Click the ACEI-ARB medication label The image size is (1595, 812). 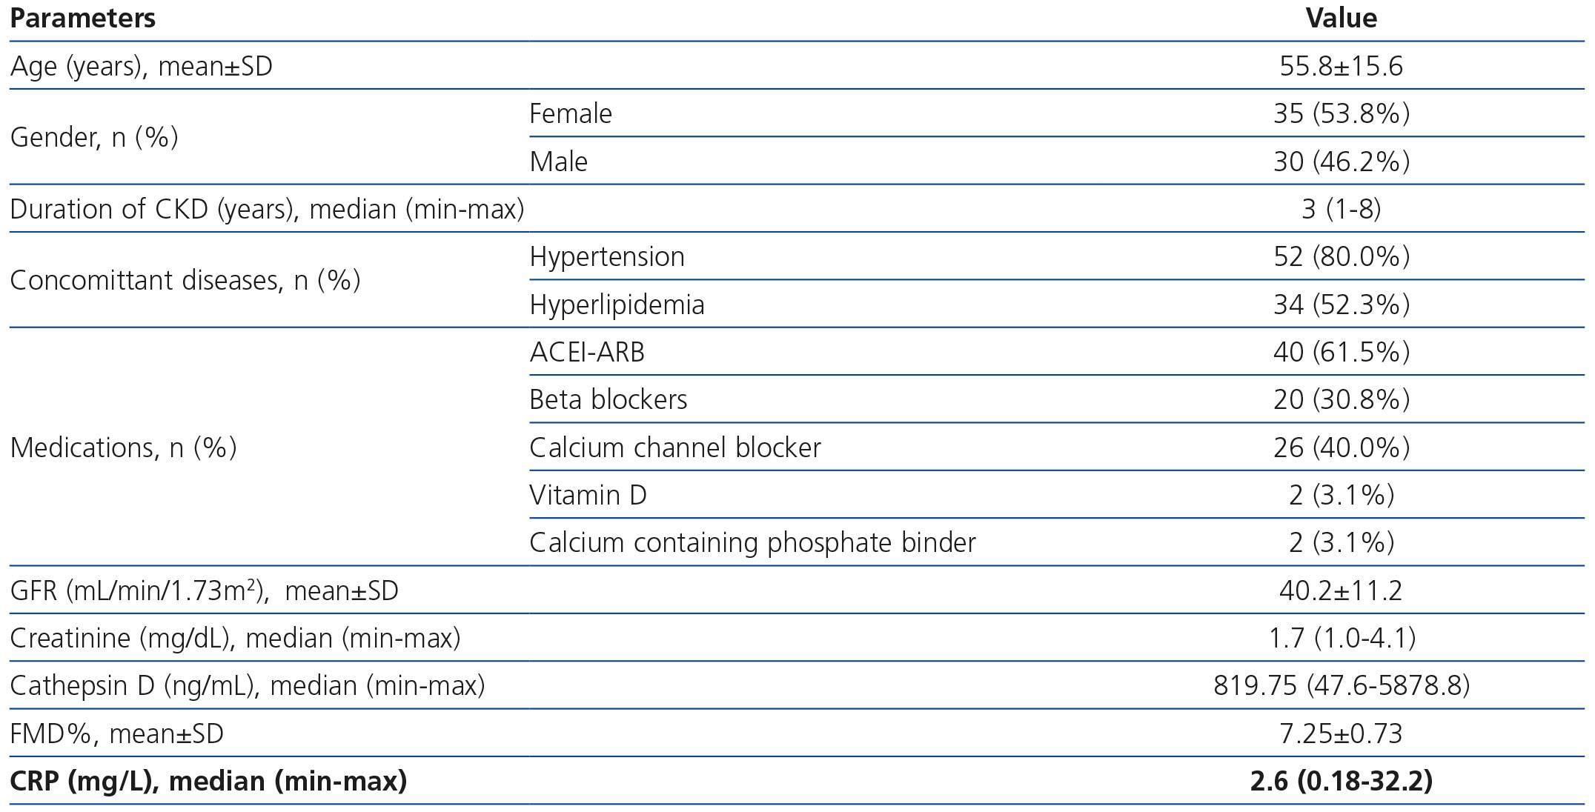(587, 352)
